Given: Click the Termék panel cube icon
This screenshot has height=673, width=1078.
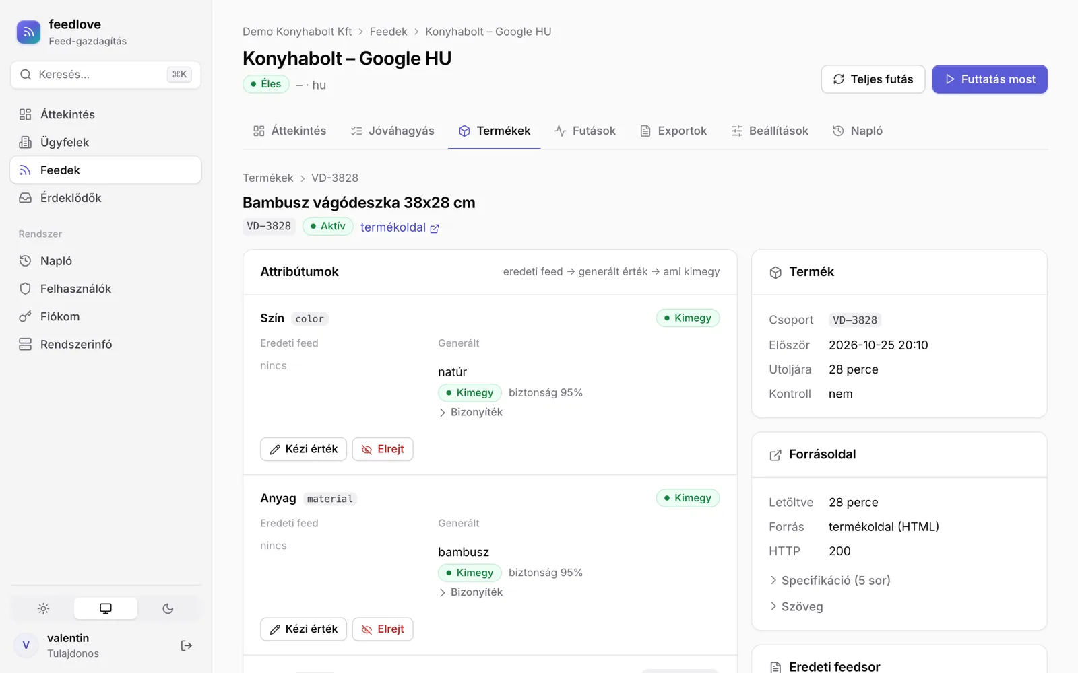Looking at the screenshot, I should pyautogui.click(x=775, y=272).
